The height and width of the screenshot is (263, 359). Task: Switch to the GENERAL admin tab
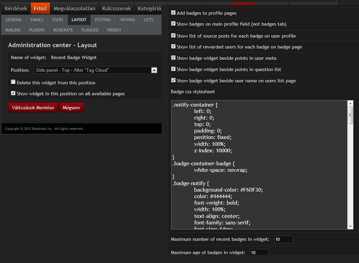point(14,20)
